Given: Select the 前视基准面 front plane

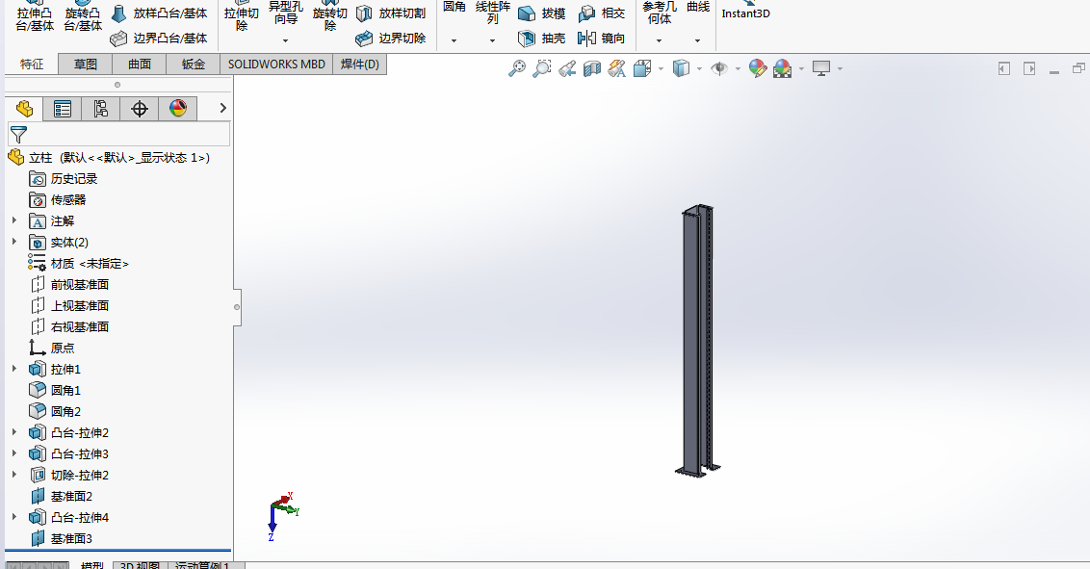Looking at the screenshot, I should [x=69, y=284].
